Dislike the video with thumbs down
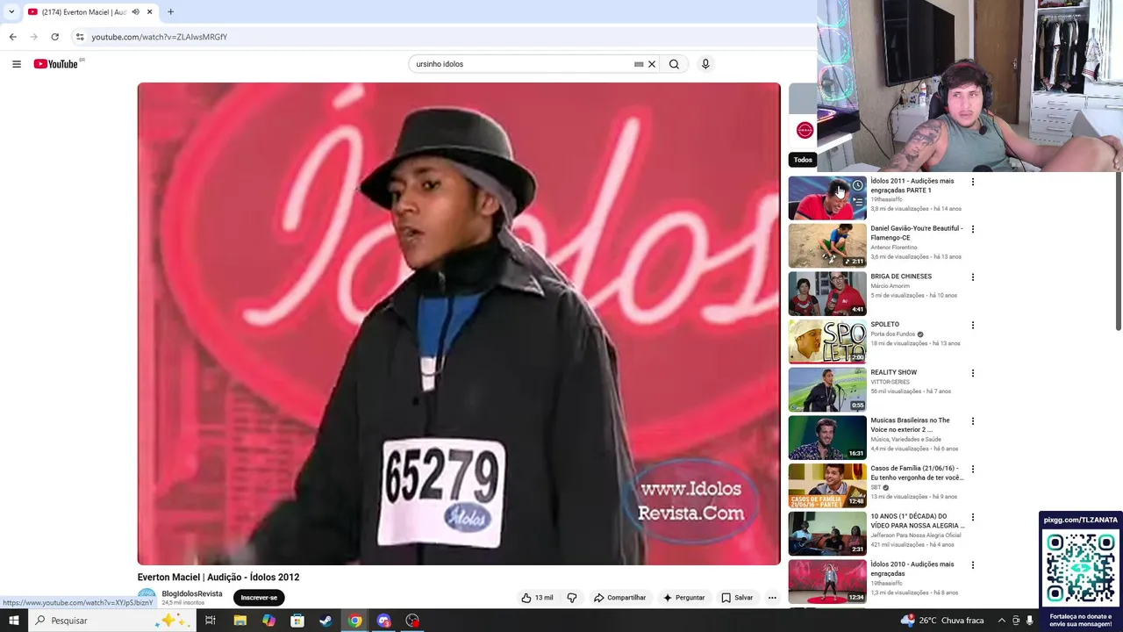 click(572, 598)
